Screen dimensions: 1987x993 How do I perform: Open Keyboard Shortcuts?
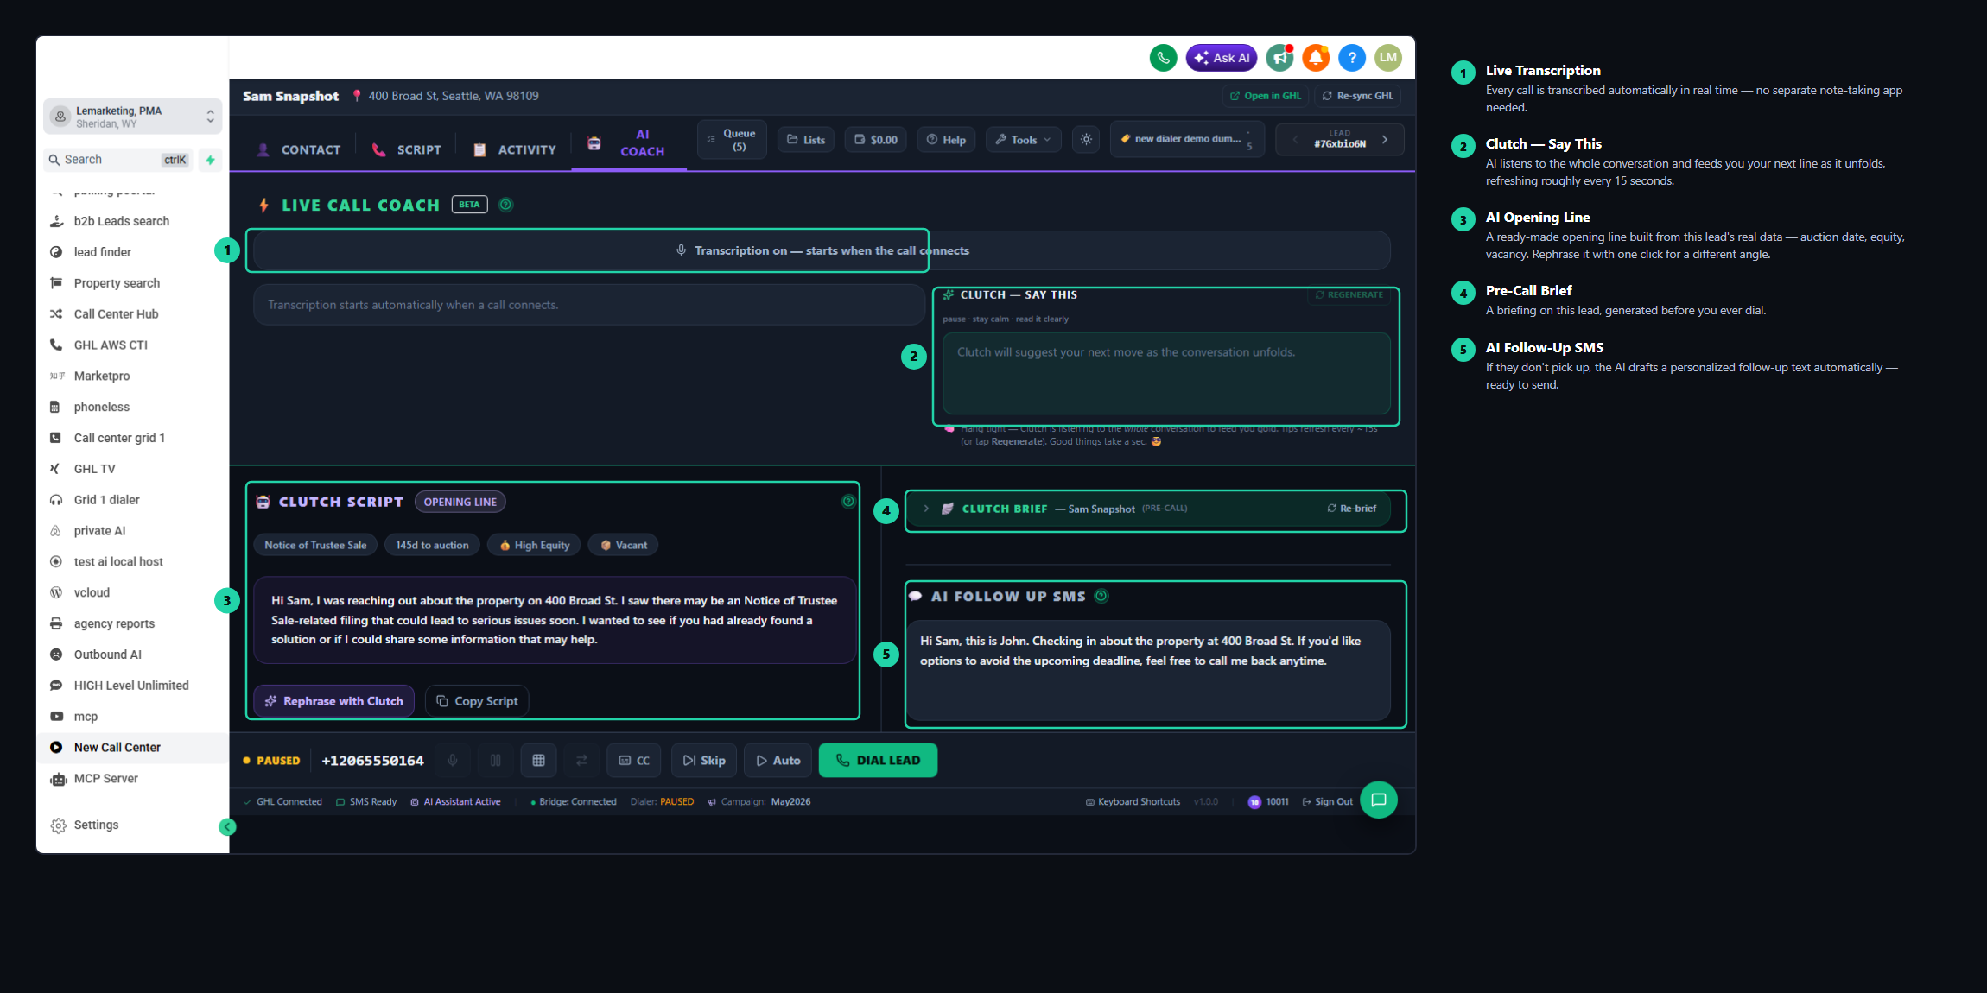point(1133,802)
